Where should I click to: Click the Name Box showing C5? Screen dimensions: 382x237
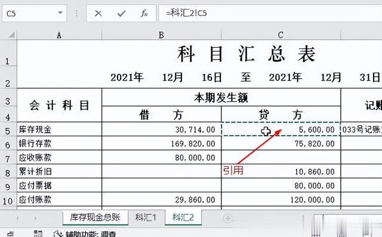[x=34, y=13]
